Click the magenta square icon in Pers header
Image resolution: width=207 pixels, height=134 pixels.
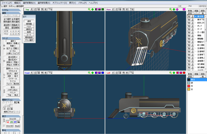coord(184,9)
